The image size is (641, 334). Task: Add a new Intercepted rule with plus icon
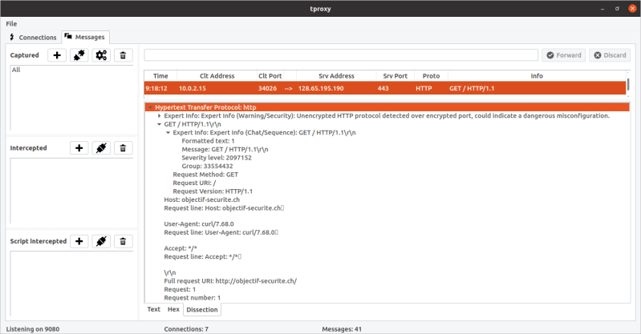pyautogui.click(x=79, y=148)
